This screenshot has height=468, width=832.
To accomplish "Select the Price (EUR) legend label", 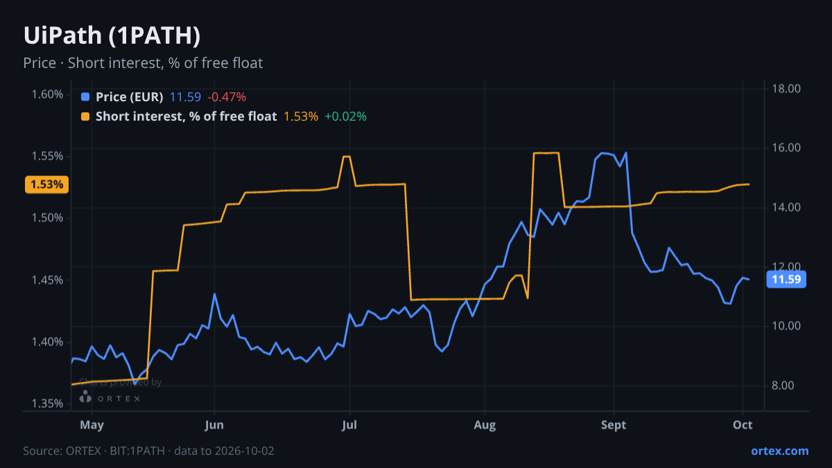I will pos(130,97).
